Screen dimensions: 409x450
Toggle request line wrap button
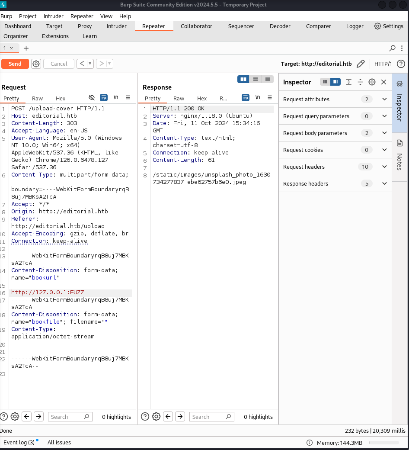103,98
